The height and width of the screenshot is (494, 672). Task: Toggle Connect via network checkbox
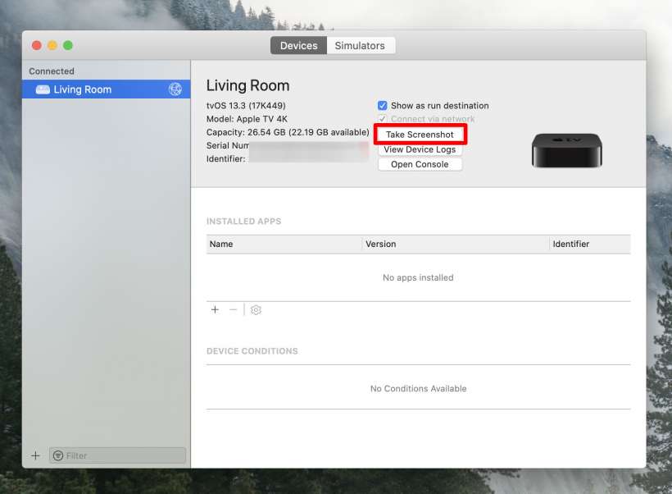(382, 119)
